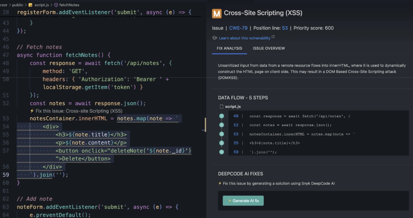Screen dimensions: 413x218
Task: Open the public folder breadcrumb dropdown
Action: [x=17, y=5]
